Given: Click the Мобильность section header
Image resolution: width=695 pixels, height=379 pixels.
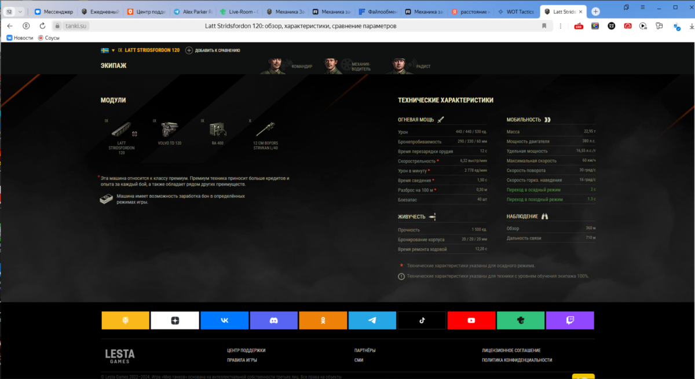Looking at the screenshot, I should (529, 120).
